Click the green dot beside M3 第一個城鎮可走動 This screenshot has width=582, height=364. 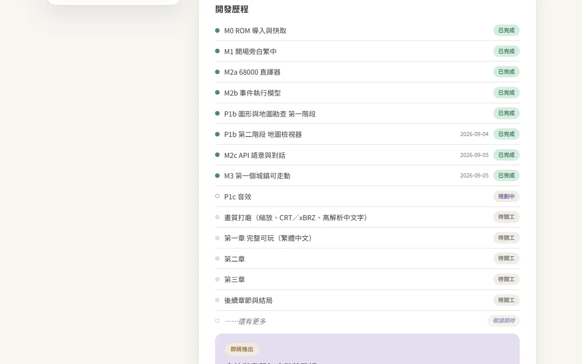pos(217,176)
